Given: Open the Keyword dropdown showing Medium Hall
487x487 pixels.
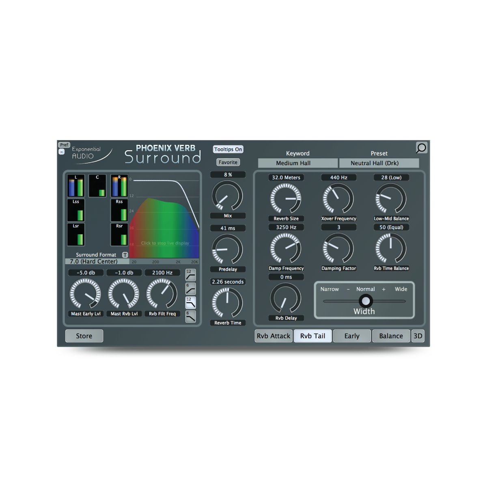Looking at the screenshot, I should point(297,163).
